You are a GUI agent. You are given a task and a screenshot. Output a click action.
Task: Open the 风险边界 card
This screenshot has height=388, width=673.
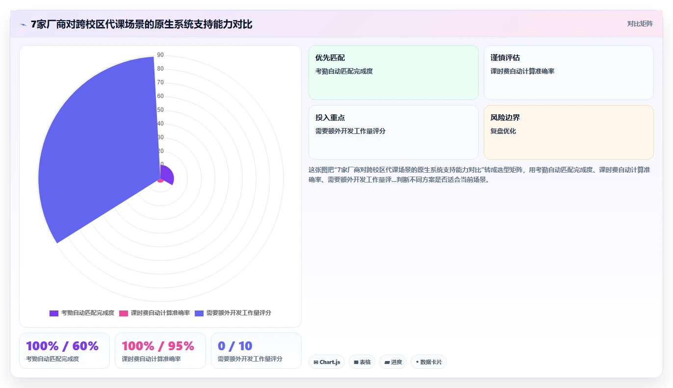pyautogui.click(x=569, y=132)
